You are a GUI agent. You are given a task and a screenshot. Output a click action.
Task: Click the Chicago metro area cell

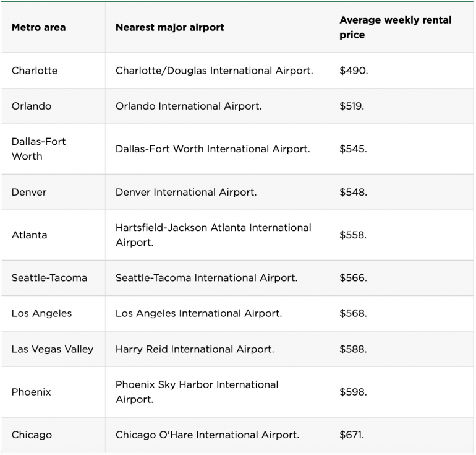click(32, 435)
